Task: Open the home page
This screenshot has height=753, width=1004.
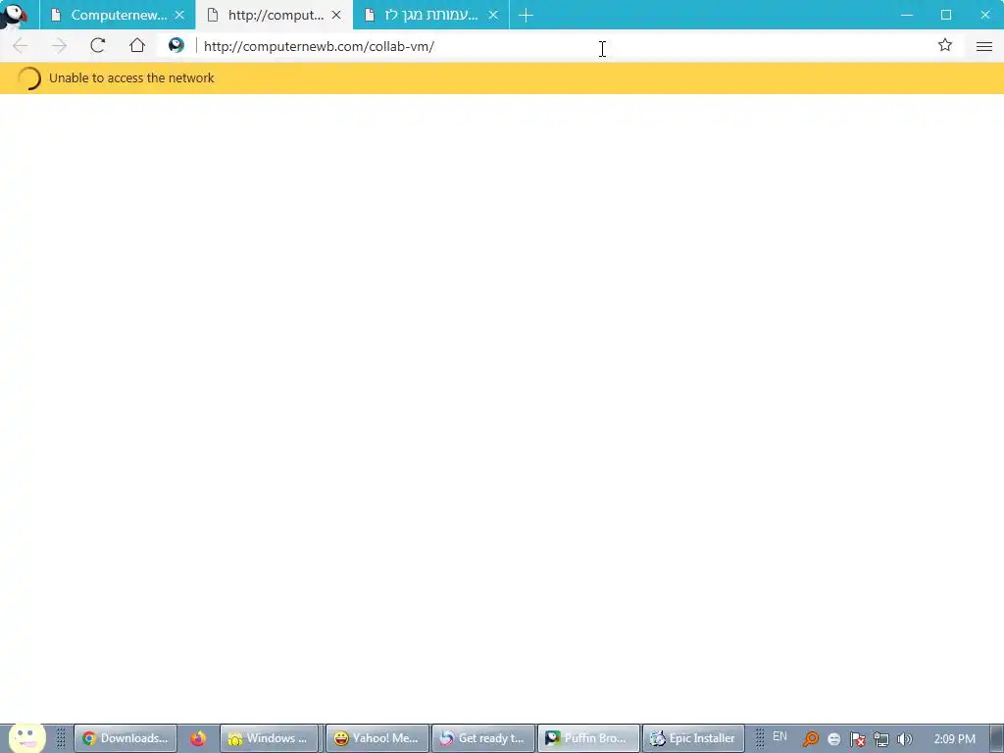Action: (x=137, y=45)
